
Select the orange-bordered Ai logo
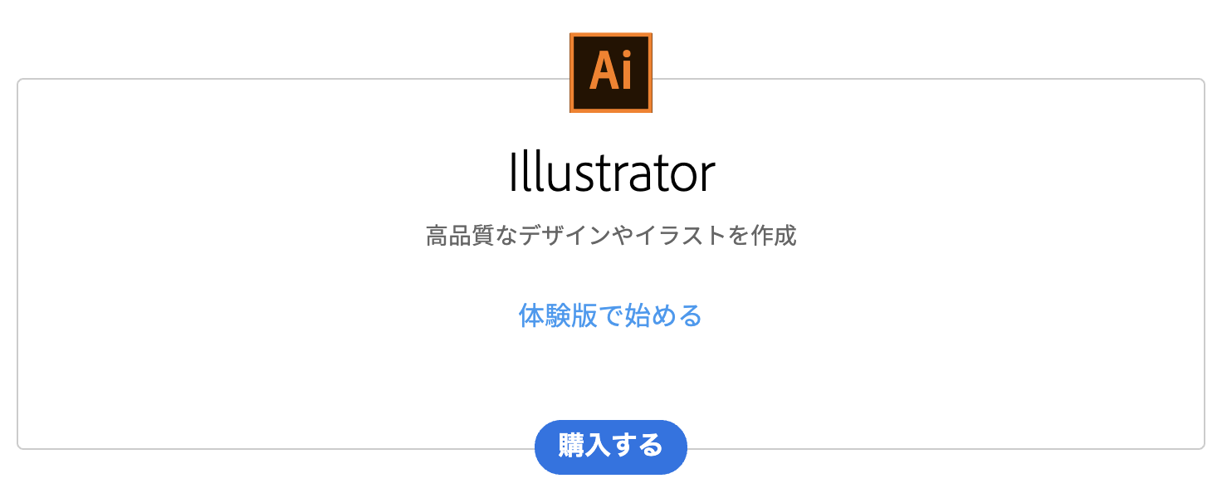611,72
